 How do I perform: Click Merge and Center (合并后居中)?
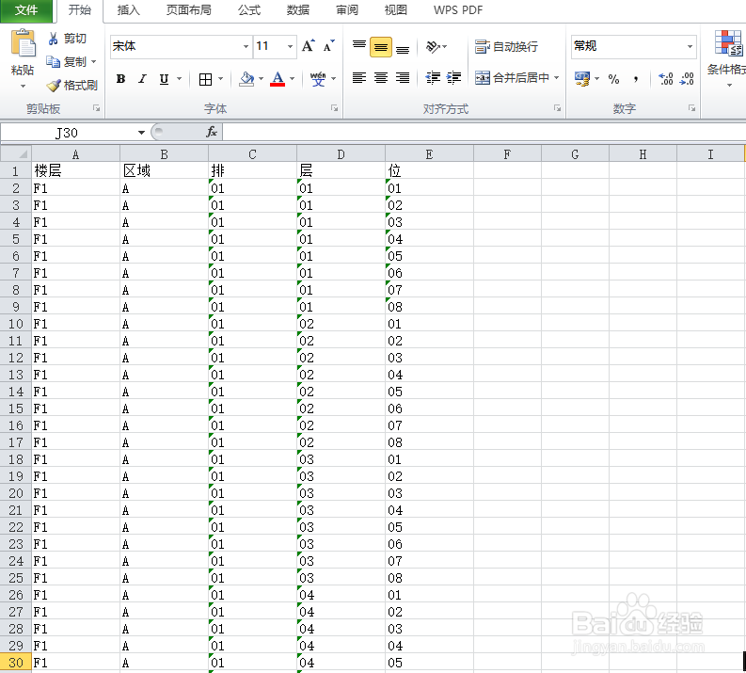point(512,77)
